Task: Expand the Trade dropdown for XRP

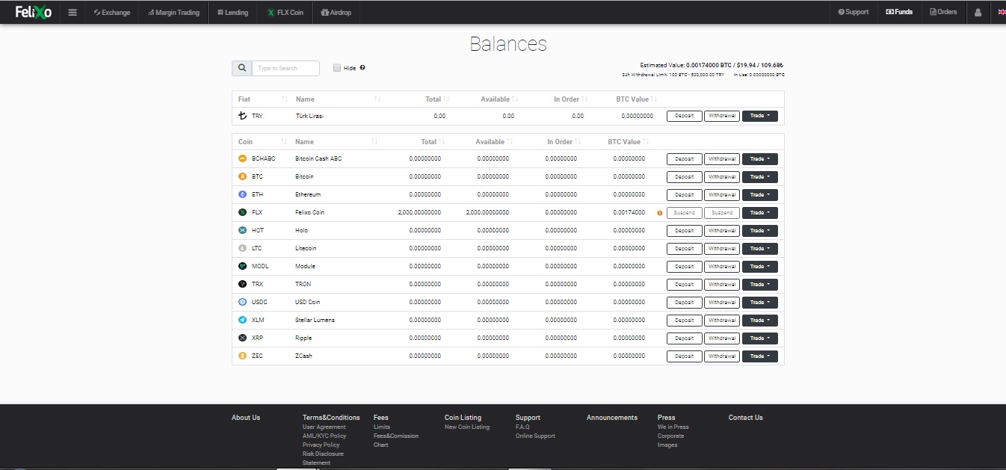Action: (x=759, y=338)
